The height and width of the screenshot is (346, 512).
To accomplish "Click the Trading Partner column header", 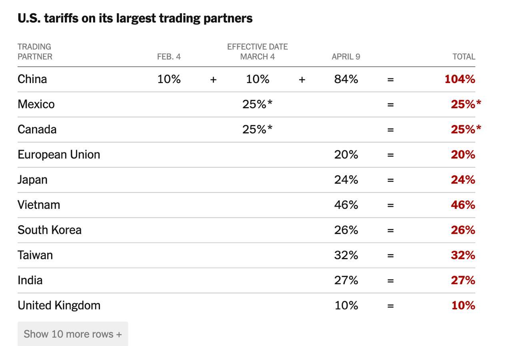I will (35, 52).
